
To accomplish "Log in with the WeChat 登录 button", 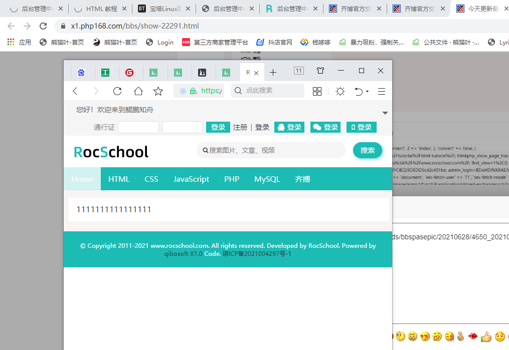I will click(x=325, y=127).
